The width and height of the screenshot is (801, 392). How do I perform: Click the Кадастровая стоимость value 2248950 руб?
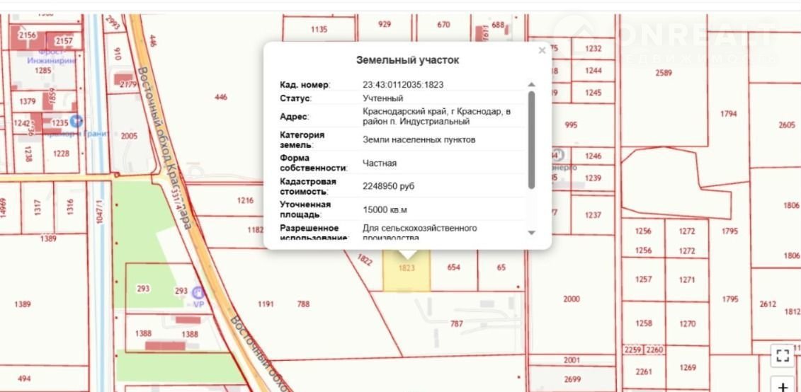coord(388,186)
